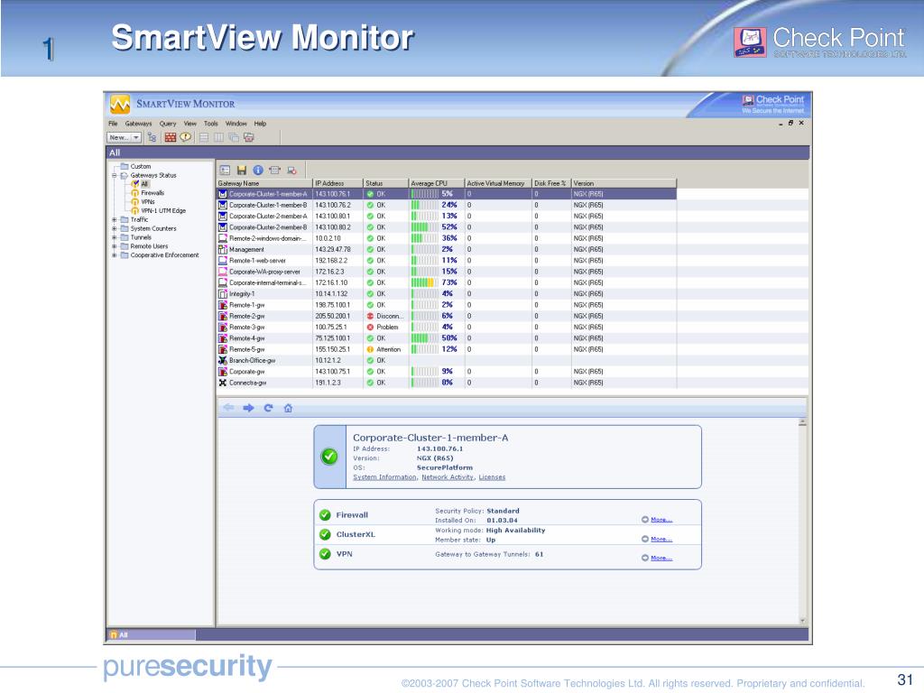This screenshot has height=693, width=924.
Task: Click the tree view toolbar icon
Action: [x=152, y=137]
